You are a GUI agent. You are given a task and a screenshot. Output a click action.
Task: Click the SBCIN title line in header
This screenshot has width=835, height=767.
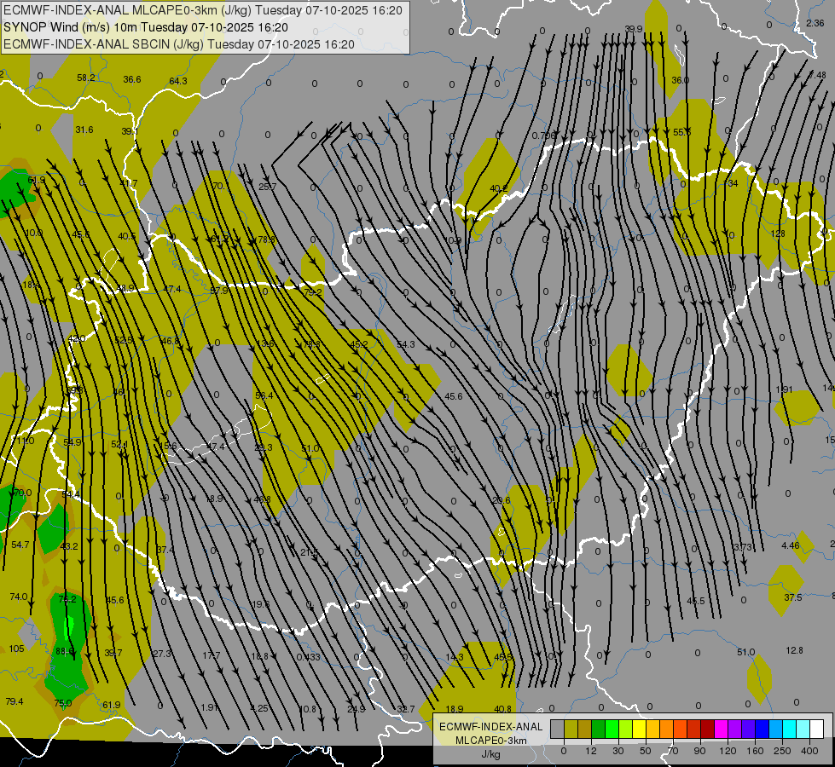pos(178,43)
